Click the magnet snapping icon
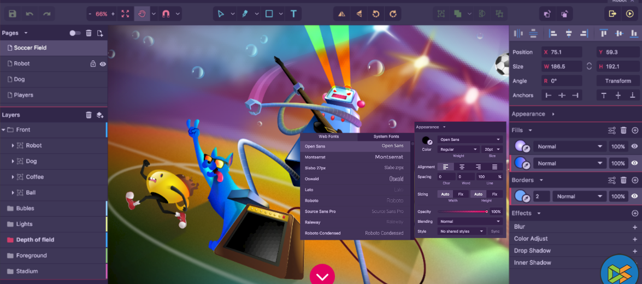Viewport: 642px width, 284px height. pos(166,14)
